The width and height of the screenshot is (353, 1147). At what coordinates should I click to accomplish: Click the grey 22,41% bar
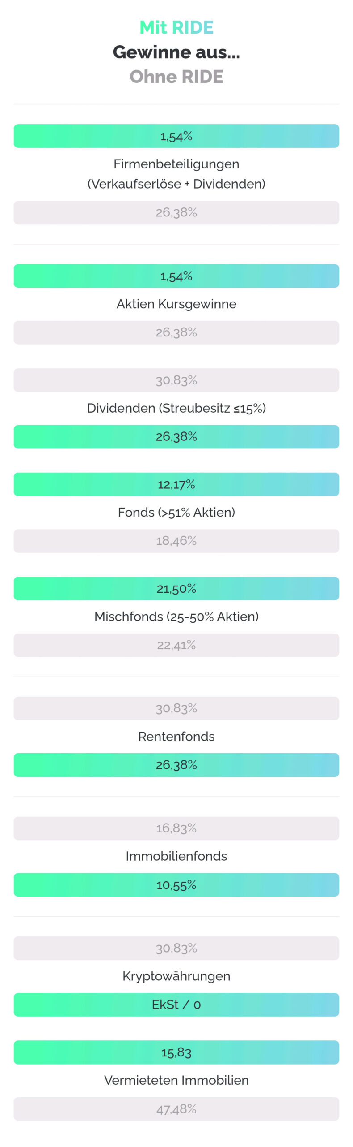(x=176, y=645)
